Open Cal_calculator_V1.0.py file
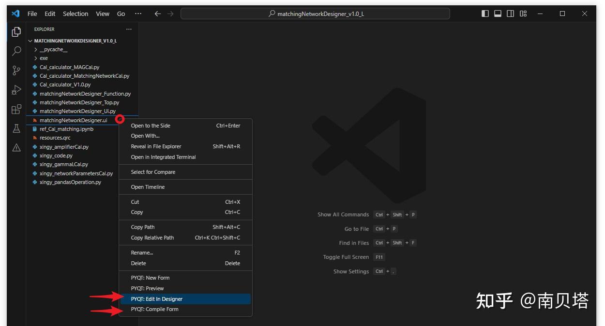The image size is (605, 326). pos(83,85)
